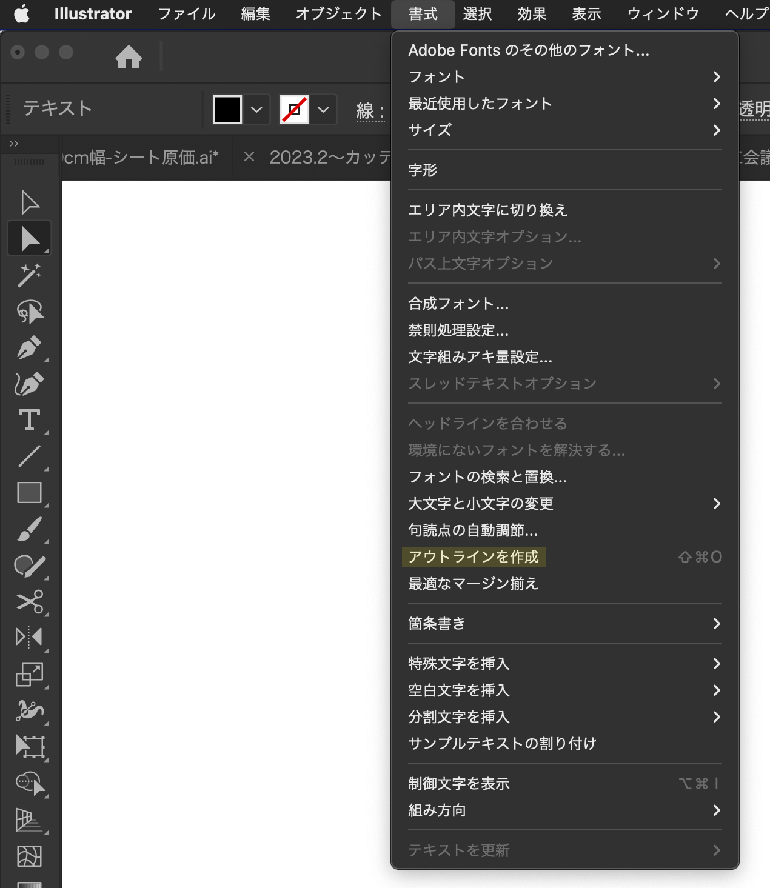Image resolution: width=770 pixels, height=888 pixels.
Task: Open the 選択 menu
Action: click(x=477, y=14)
